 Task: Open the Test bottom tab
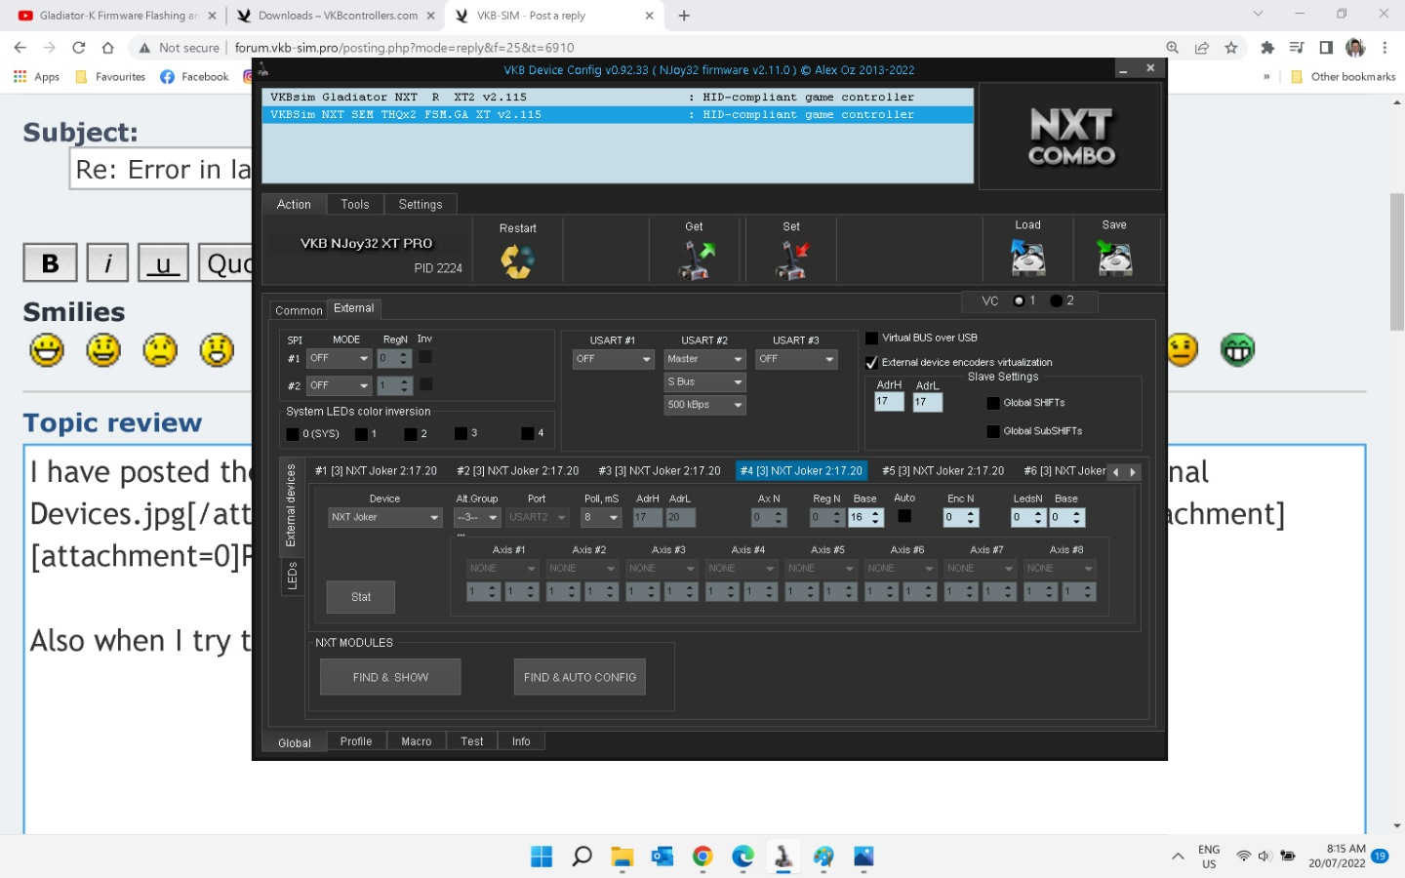pyautogui.click(x=472, y=741)
